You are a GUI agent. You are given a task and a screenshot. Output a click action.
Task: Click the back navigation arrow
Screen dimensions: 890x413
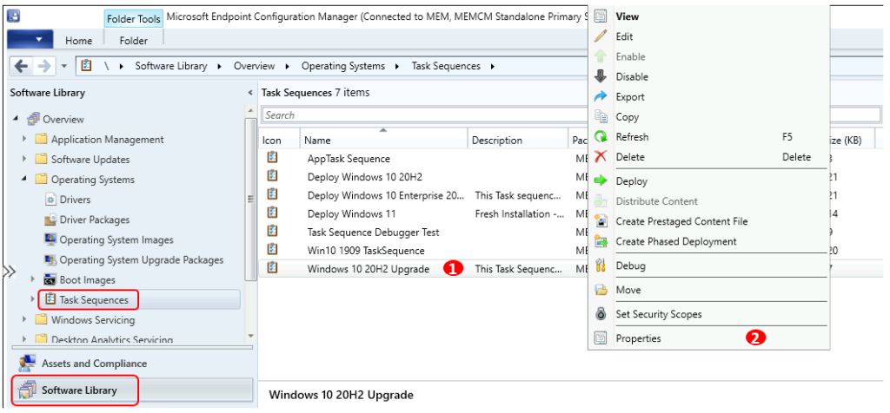pos(21,66)
